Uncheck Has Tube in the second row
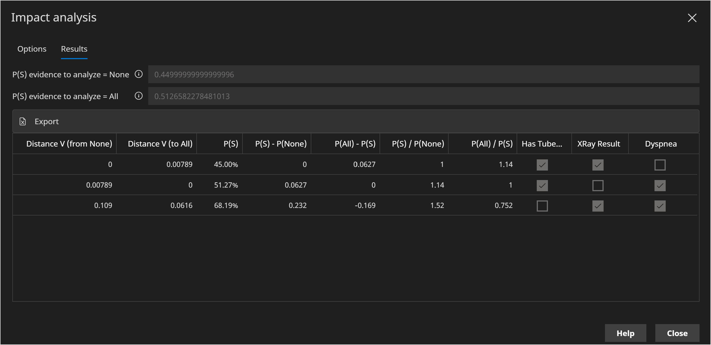The image size is (711, 345). pos(542,185)
